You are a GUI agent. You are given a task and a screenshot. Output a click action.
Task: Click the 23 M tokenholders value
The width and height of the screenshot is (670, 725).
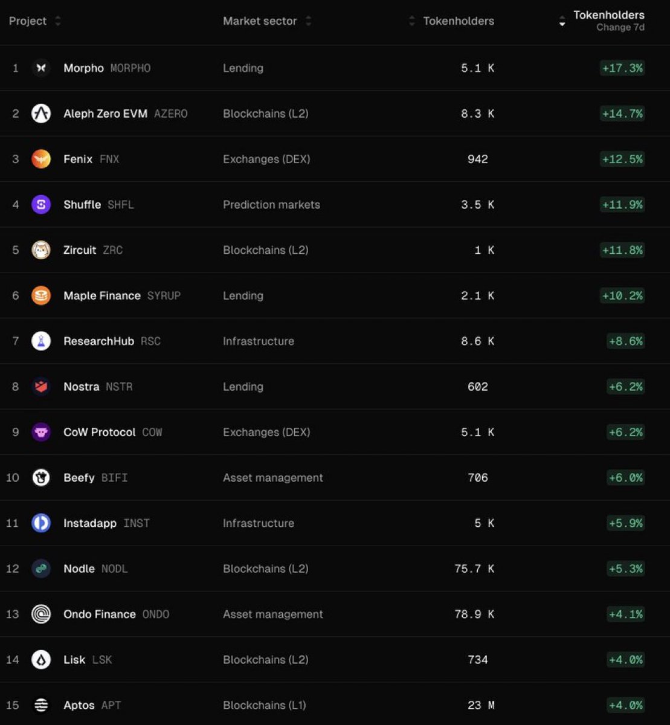481,705
